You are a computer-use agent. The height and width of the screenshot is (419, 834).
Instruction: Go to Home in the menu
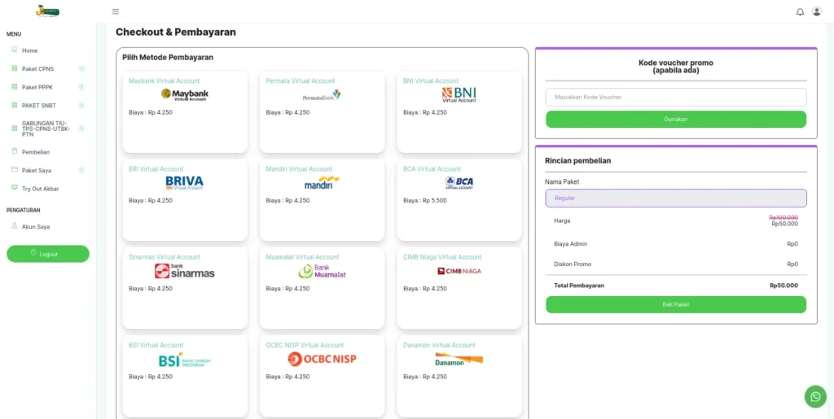click(30, 50)
